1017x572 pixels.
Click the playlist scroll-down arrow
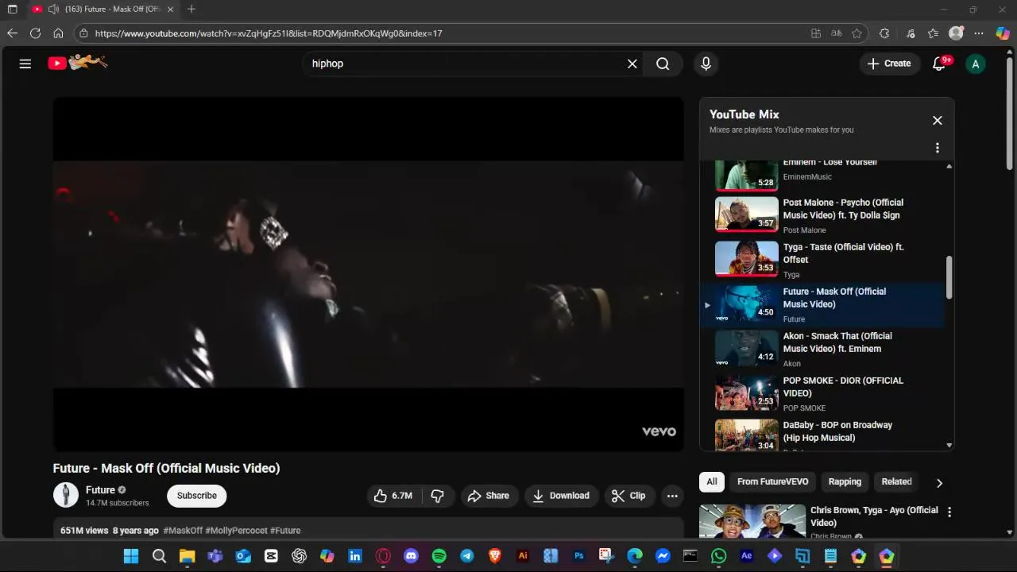point(949,446)
